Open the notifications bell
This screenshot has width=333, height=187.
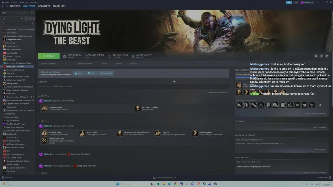(296, 2)
